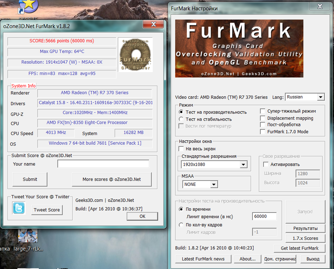The height and width of the screenshot is (269, 334).
Task: Select the По кол-ву кадров radio option
Action: pyautogui.click(x=181, y=225)
